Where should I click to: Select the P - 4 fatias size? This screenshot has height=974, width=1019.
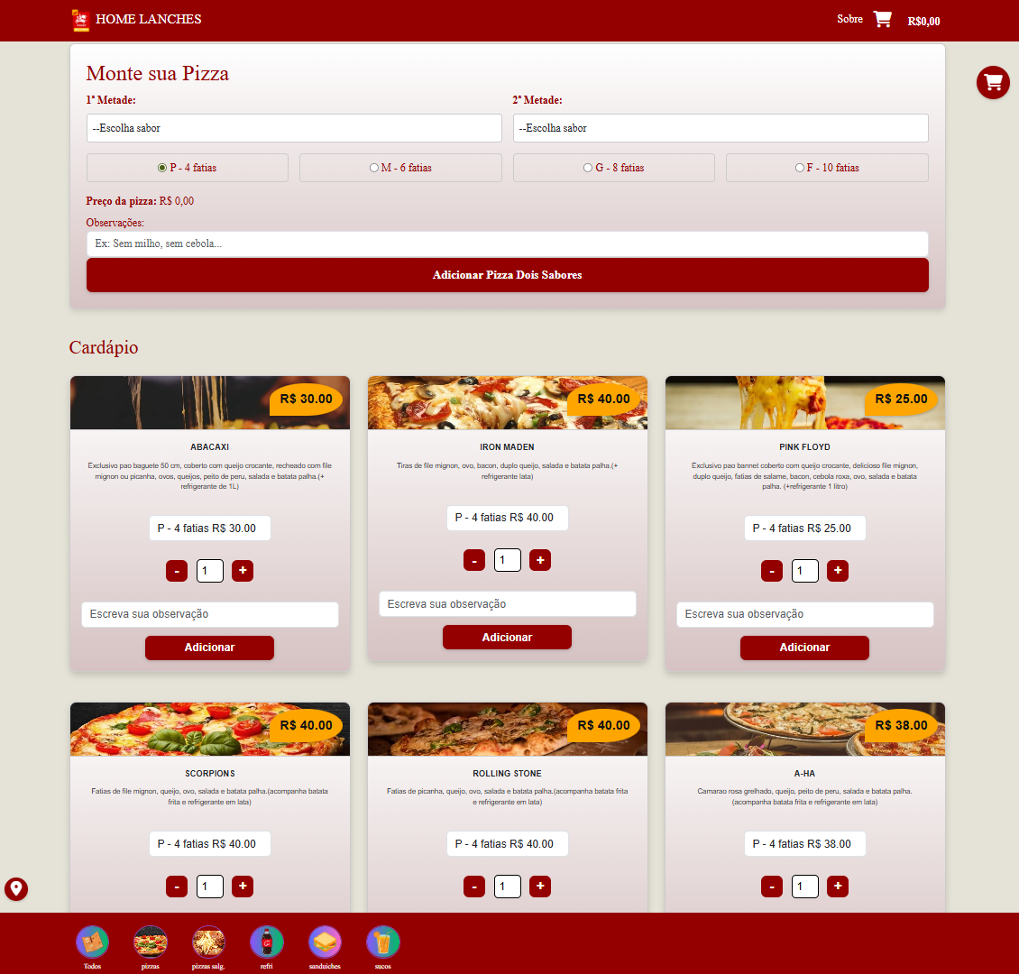coord(162,168)
